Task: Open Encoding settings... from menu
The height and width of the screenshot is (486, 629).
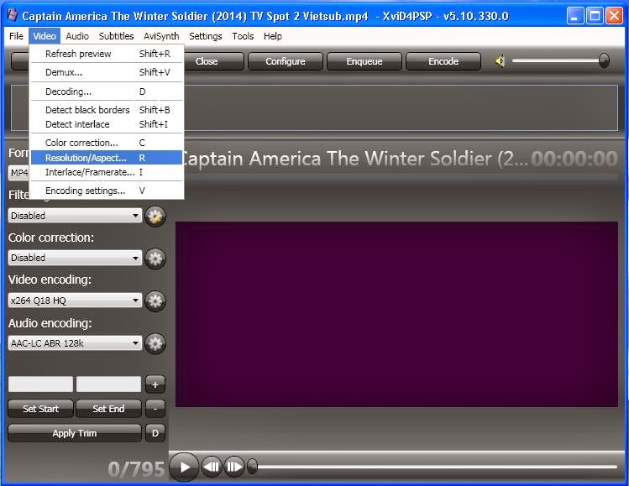Action: (x=107, y=191)
